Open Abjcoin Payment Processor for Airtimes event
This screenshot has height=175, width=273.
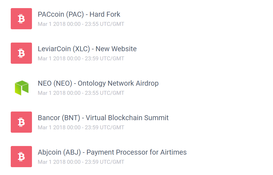(x=112, y=152)
